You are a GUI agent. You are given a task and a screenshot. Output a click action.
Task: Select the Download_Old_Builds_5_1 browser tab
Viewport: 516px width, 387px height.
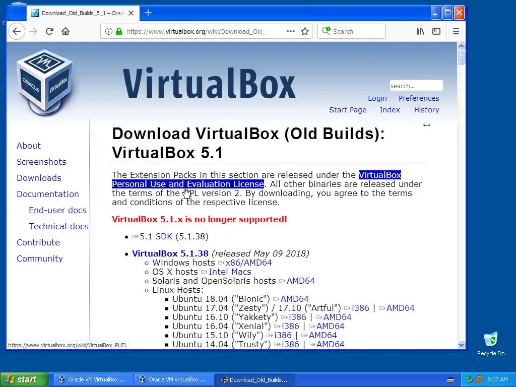coord(83,13)
